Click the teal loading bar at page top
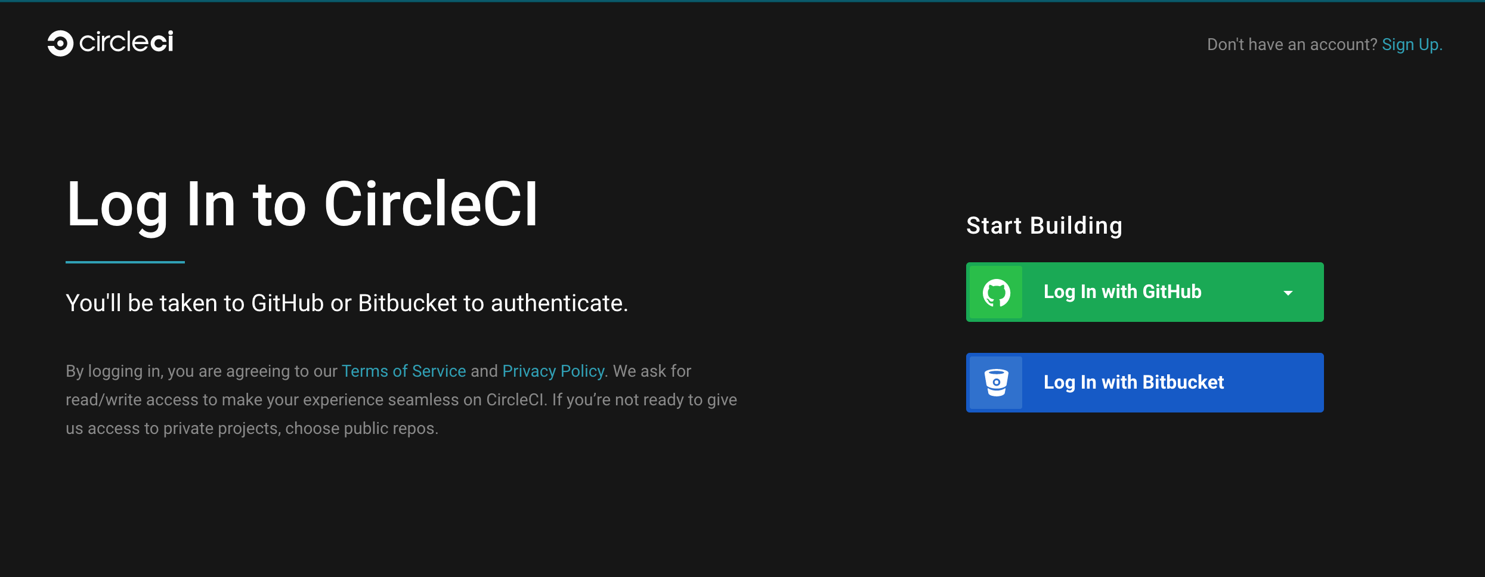This screenshot has height=577, width=1485. click(742, 1)
